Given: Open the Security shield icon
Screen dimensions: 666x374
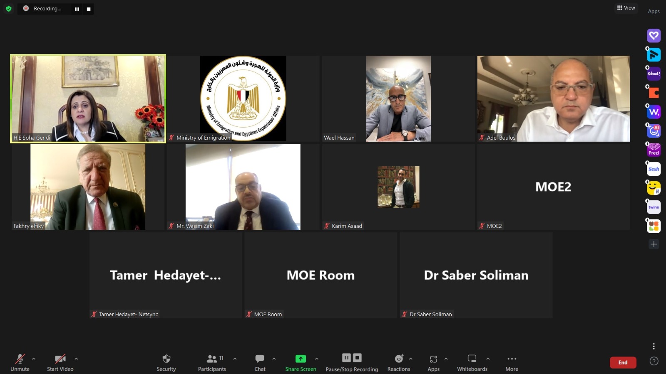Looking at the screenshot, I should (x=166, y=359).
